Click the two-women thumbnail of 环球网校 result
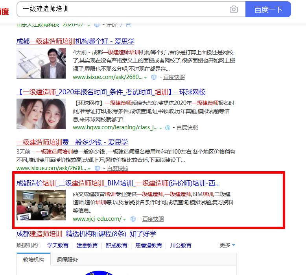 pyautogui.click(x=41, y=114)
